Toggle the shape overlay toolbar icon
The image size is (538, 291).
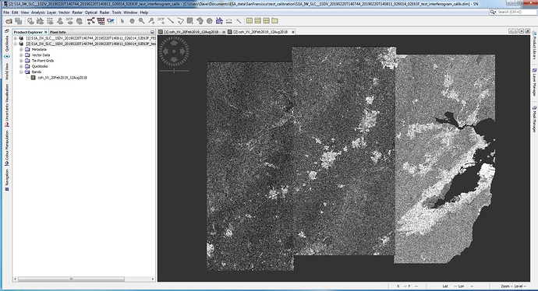40,21
